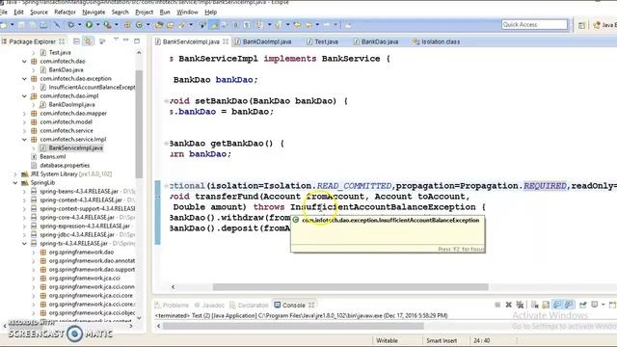Click the green Run button in toolbar
This screenshot has height=347, width=617.
[90, 25]
